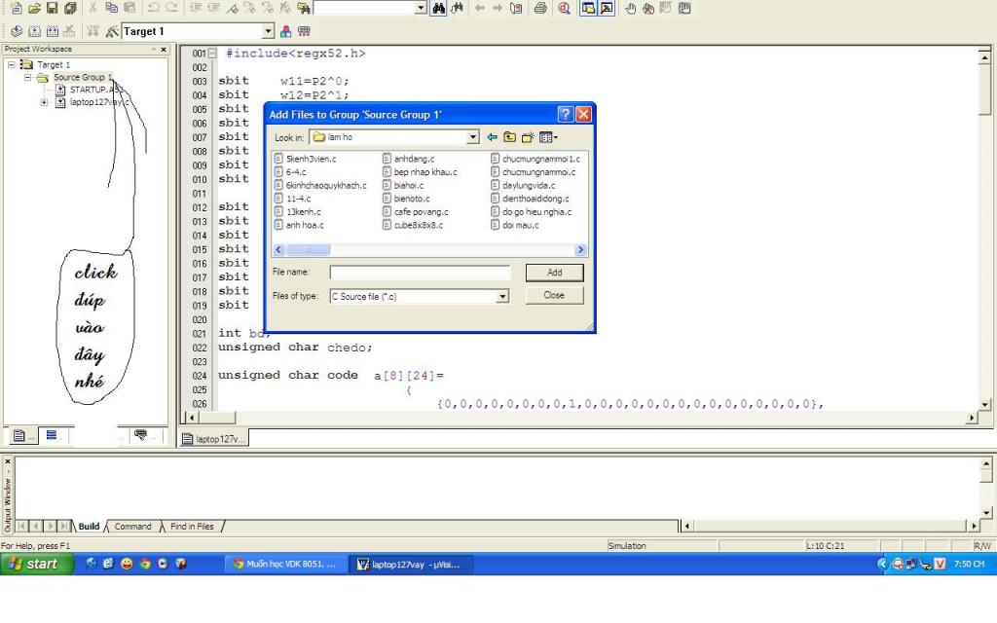
Task: Switch to the Build output tab
Action: click(x=89, y=527)
